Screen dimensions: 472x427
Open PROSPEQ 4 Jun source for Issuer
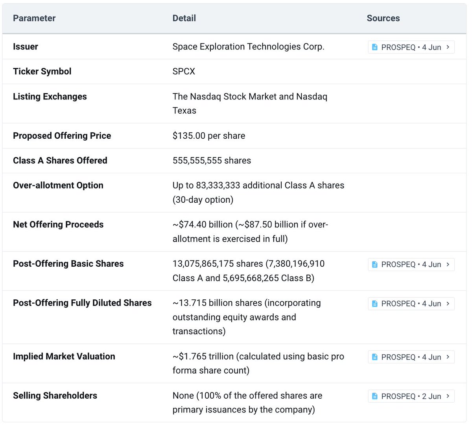click(x=411, y=47)
